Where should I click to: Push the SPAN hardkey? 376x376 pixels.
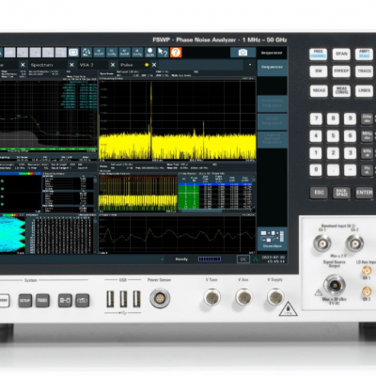[x=341, y=54]
